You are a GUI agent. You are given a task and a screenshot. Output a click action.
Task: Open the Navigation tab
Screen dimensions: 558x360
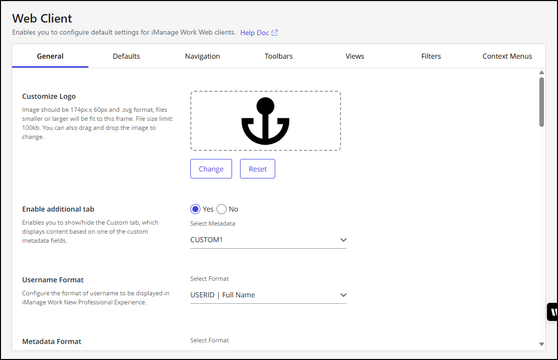point(202,56)
